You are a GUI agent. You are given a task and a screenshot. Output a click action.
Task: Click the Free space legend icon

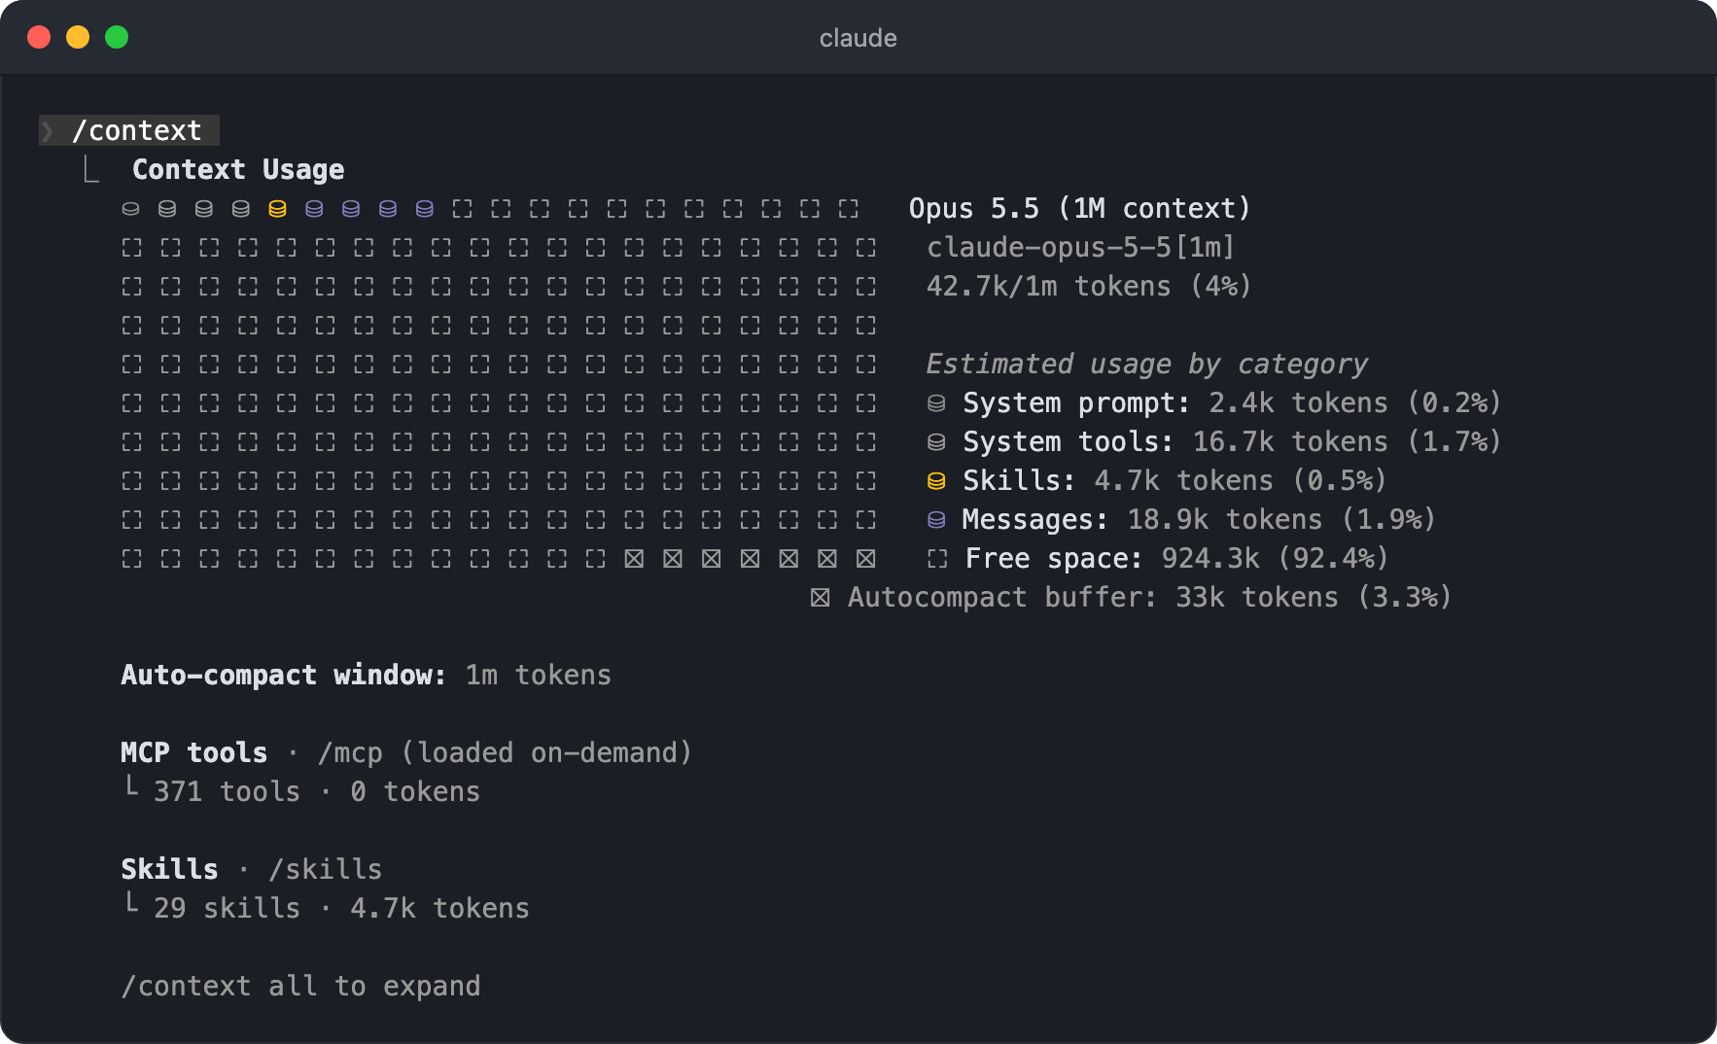tap(937, 559)
